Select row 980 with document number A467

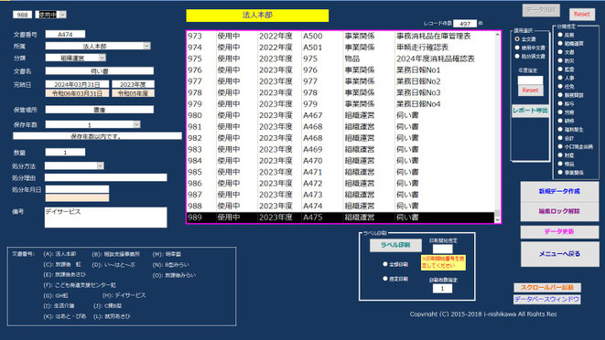(340, 115)
